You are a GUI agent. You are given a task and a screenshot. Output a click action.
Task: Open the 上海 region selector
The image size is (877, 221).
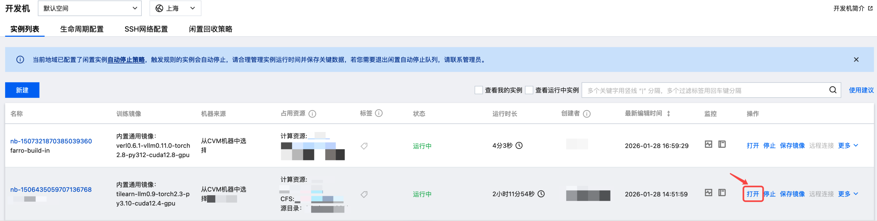(175, 8)
